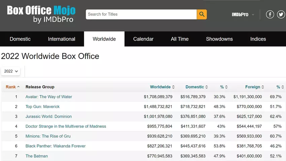Open Top Gun: Maverick link
Image resolution: width=286 pixels, height=161 pixels.
click(42, 107)
